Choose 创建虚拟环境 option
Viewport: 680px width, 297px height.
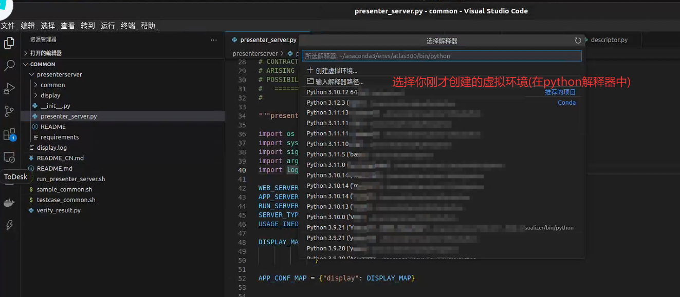pyautogui.click(x=442, y=71)
